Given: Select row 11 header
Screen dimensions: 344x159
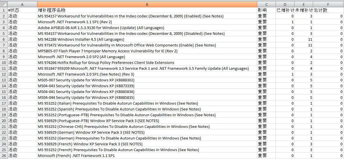Looking at the screenshot, I should tap(4, 68).
